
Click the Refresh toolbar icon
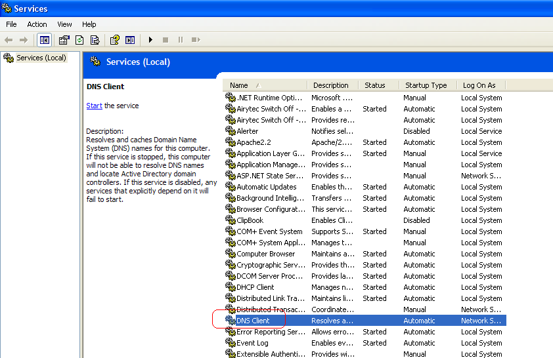(79, 40)
